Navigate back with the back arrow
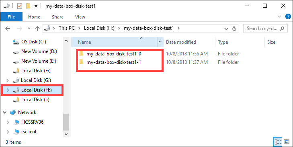Screen dimensions: 293x147 [8, 29]
